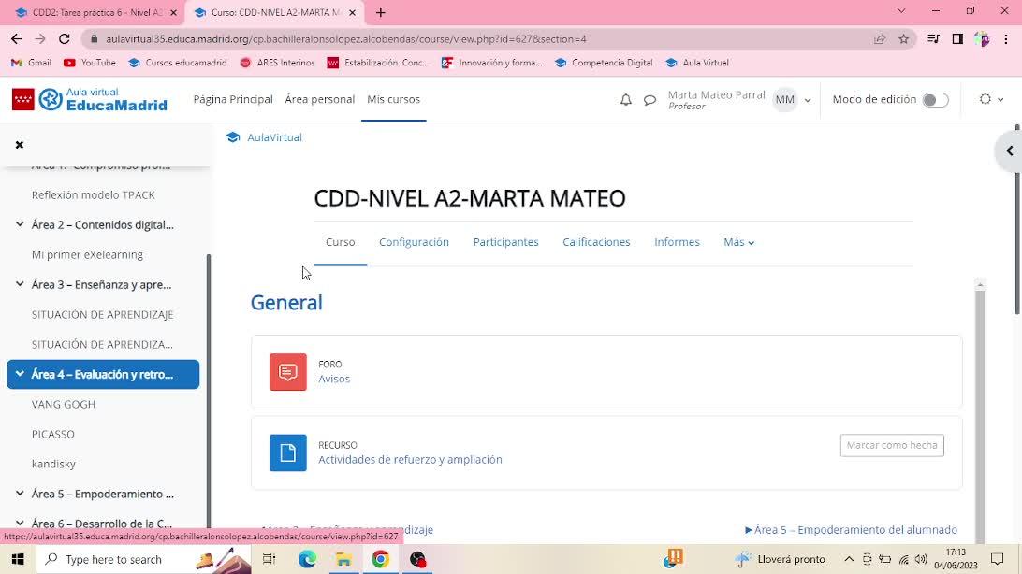Open the Gmail bookmark
The image size is (1022, 574).
31,63
